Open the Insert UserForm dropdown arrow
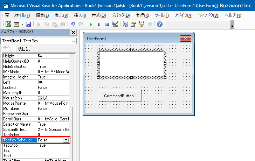 point(22,24)
